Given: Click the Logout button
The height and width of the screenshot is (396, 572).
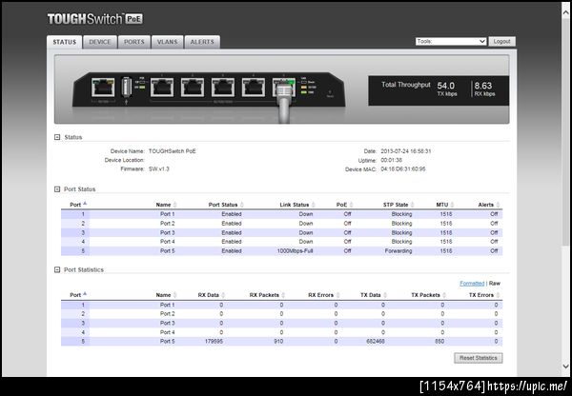Looking at the screenshot, I should point(502,42).
